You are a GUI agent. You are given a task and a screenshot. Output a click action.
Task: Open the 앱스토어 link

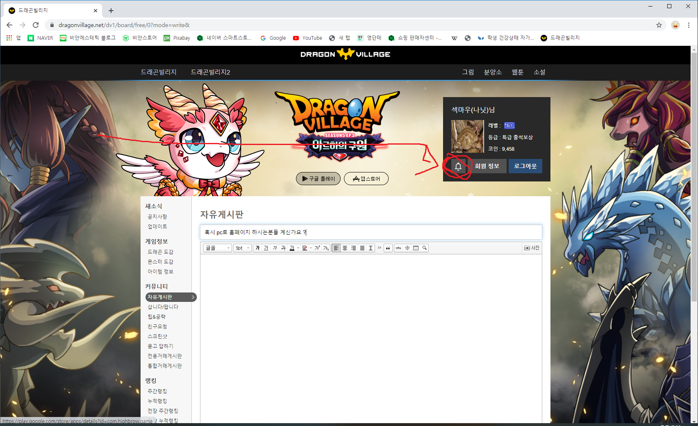click(x=366, y=179)
